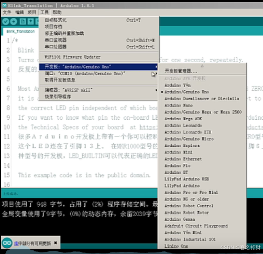Open the link in the update notification

tap(16, 243)
